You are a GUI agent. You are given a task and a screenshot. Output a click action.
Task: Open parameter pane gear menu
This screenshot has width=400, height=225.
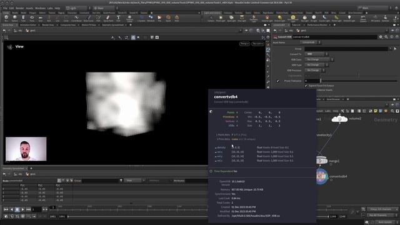(x=381, y=37)
